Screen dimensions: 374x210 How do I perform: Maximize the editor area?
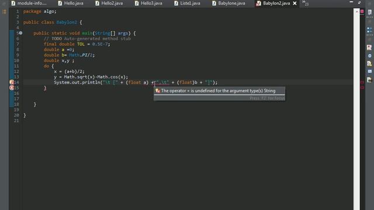(x=359, y=2)
